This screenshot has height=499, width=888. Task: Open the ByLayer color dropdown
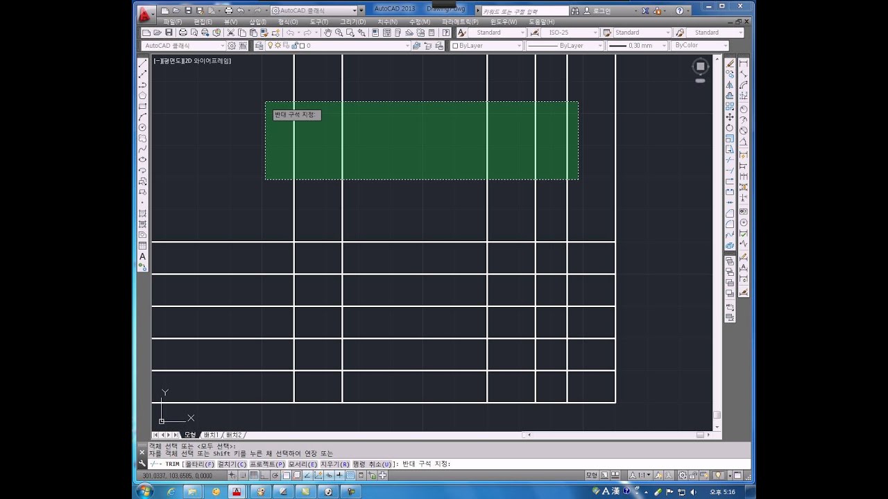point(486,46)
